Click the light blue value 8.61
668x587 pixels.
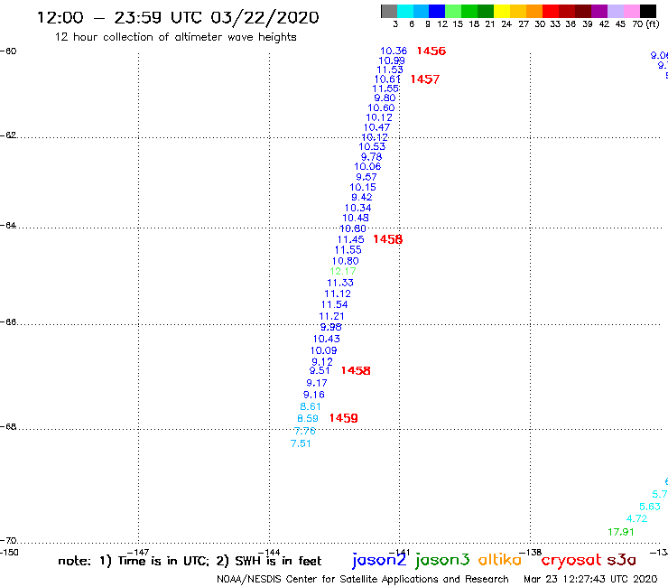[311, 406]
